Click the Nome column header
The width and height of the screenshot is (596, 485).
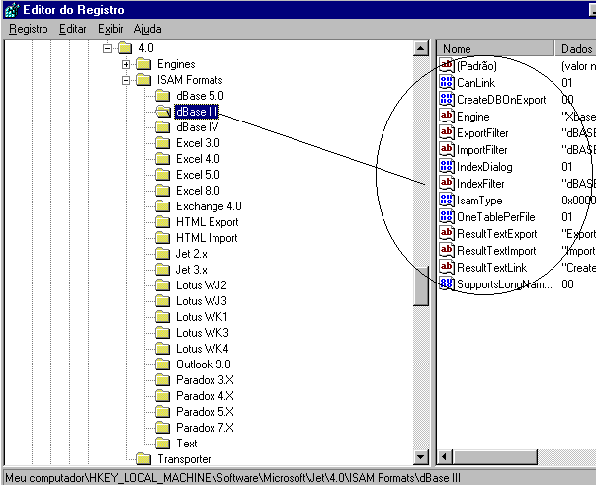[x=495, y=49]
